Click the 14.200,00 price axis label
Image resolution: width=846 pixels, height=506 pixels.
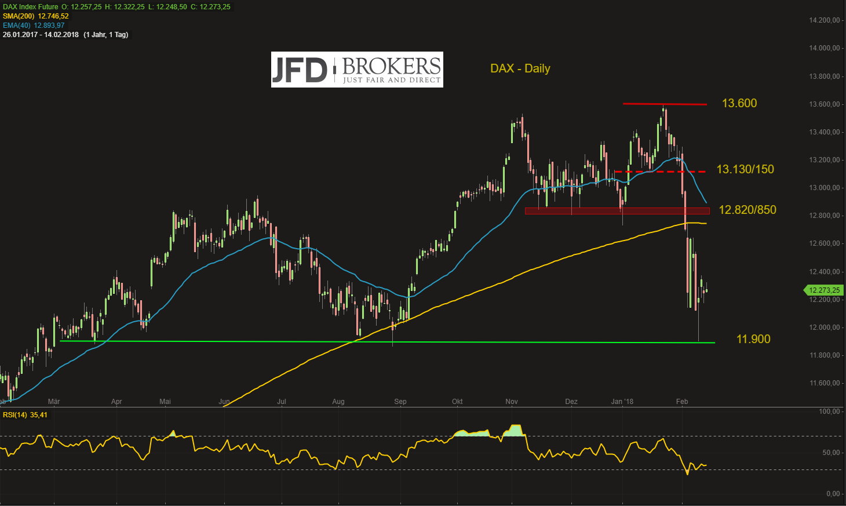(825, 20)
